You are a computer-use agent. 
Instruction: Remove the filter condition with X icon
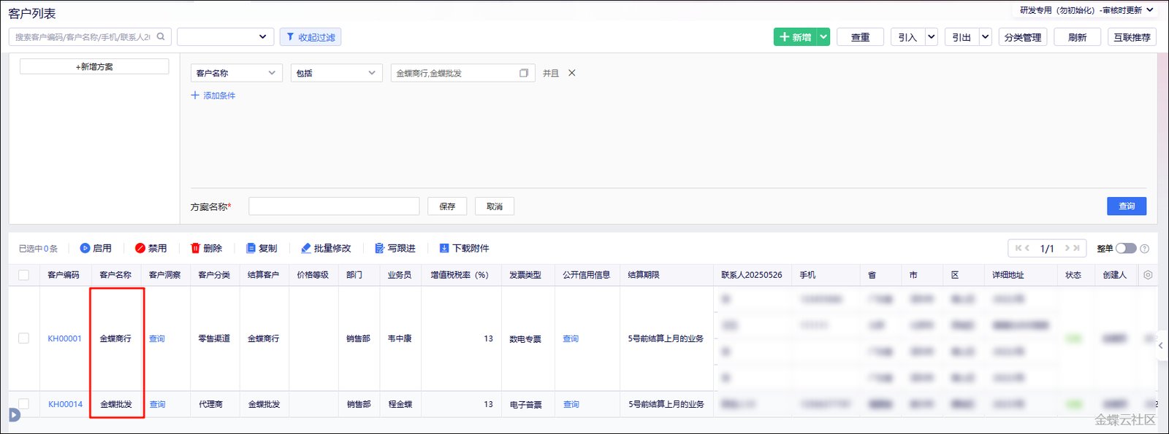coord(572,73)
